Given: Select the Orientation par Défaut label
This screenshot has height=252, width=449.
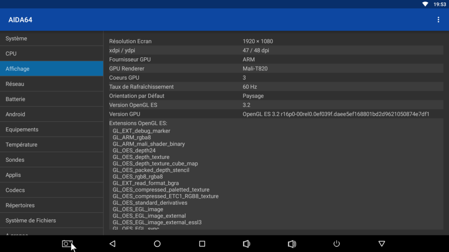Looking at the screenshot, I should coord(137,96).
